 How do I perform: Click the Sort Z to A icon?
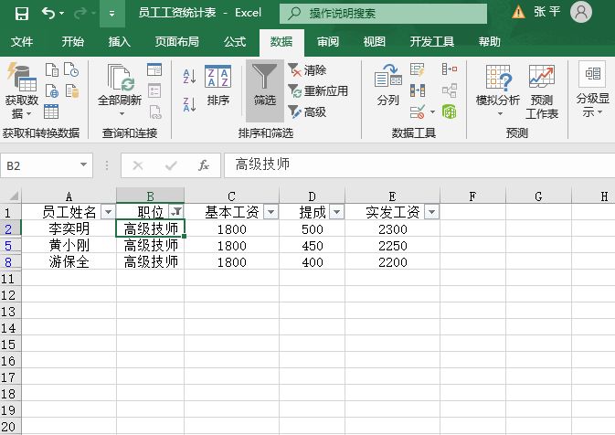189,105
